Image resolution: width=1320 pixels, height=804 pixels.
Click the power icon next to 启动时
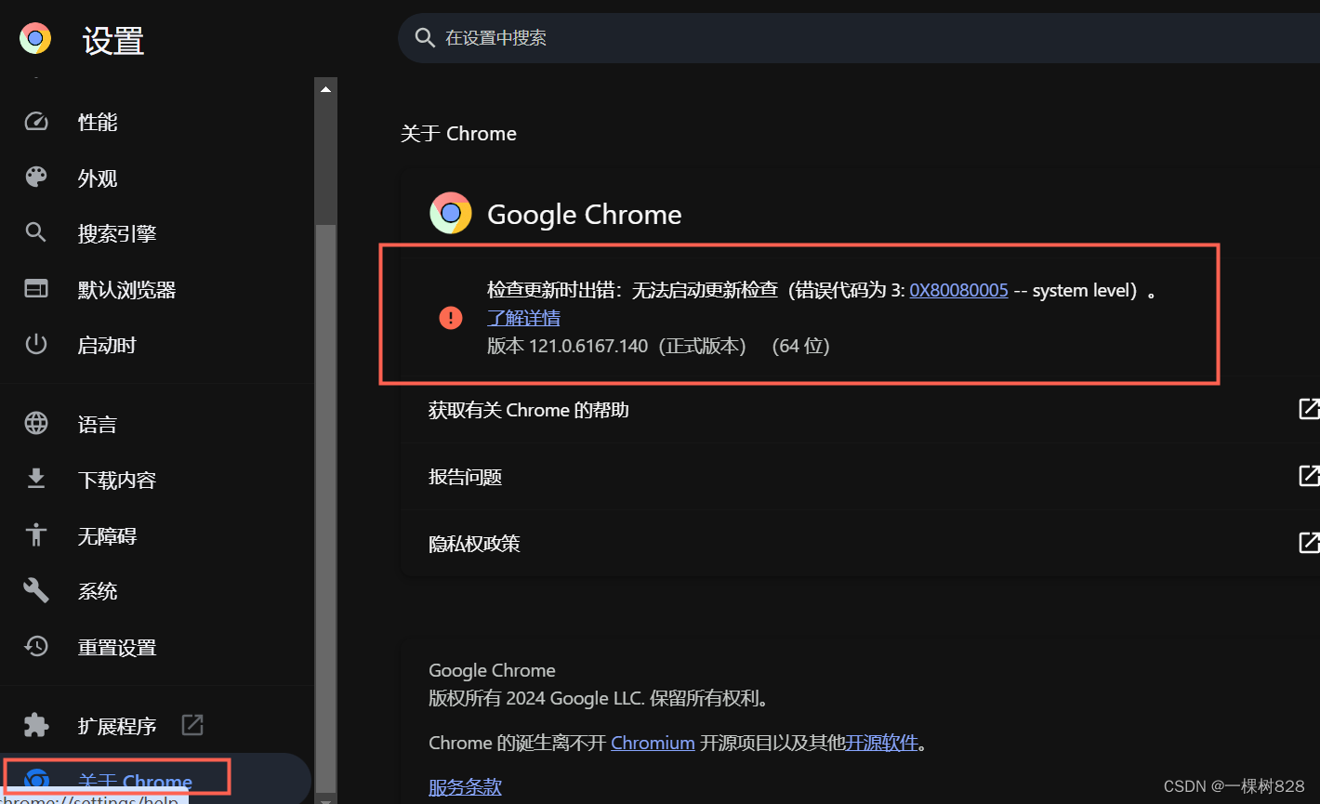[36, 345]
